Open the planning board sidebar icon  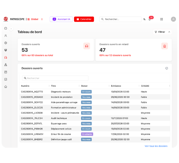[x=6, y=72]
